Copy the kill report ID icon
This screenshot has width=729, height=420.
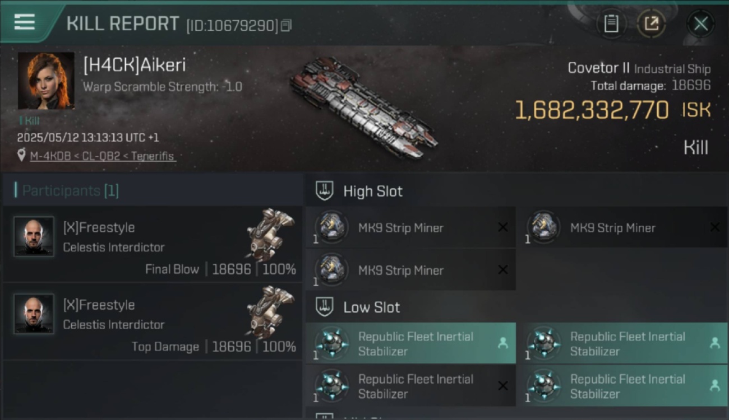(286, 25)
